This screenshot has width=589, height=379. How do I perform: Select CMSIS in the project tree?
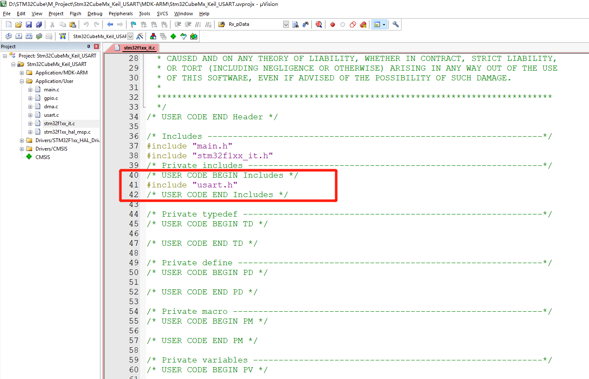tap(42, 157)
